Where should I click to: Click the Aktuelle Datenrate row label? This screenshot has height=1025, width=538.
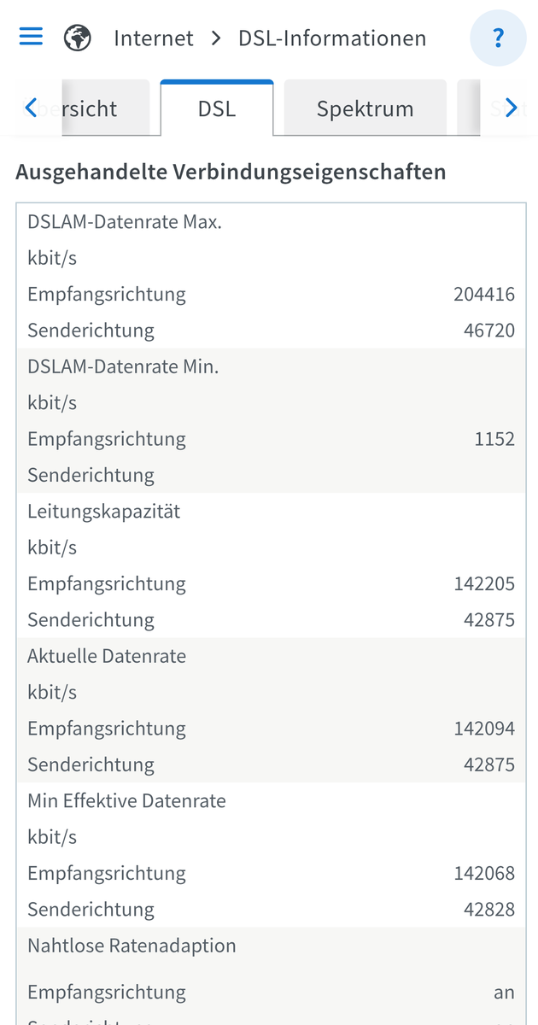[107, 656]
